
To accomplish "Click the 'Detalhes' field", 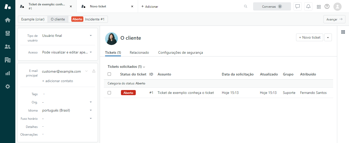I will pyautogui.click(x=67, y=127).
